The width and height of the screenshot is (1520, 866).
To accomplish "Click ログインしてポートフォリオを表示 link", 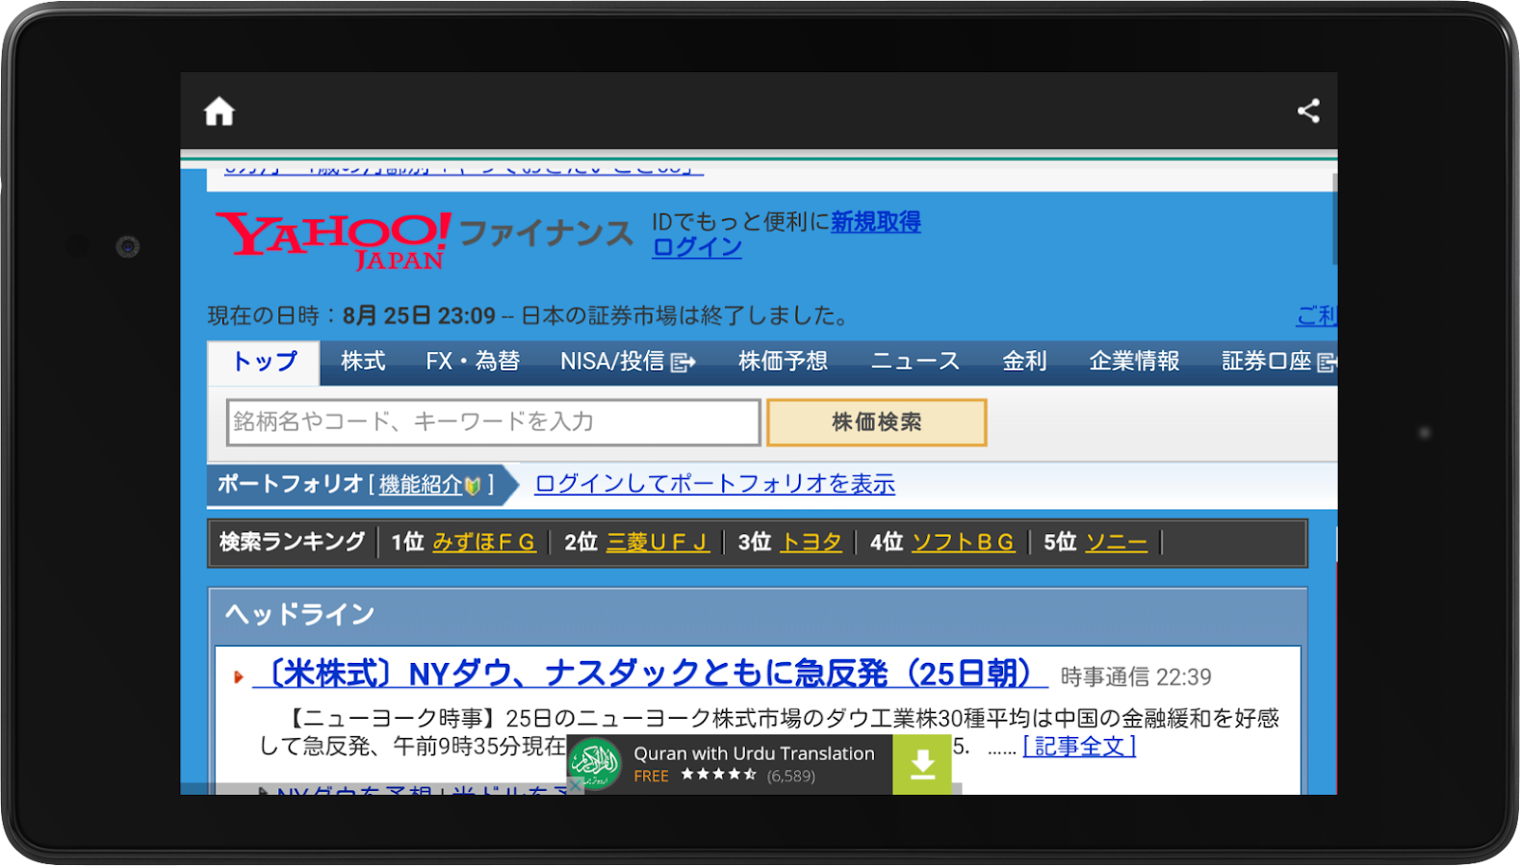I will (x=714, y=484).
